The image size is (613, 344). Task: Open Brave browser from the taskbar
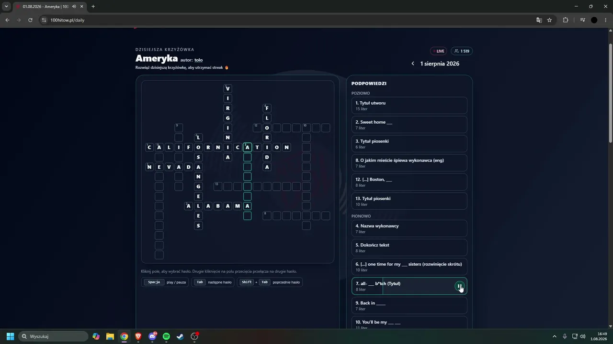pyautogui.click(x=138, y=336)
